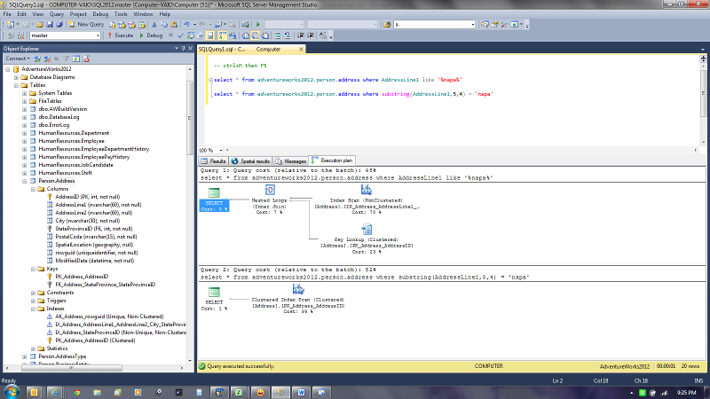Select the Index Scan (NonClustered) operator icon
The image size is (710, 399).
pos(367,191)
